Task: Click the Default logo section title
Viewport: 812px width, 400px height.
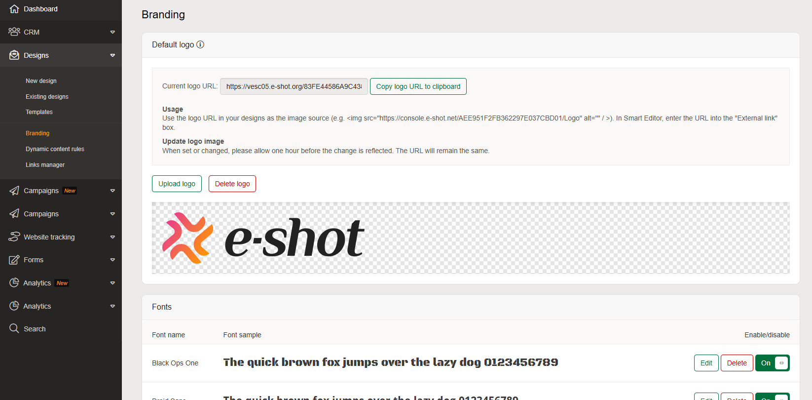Action: click(x=173, y=44)
